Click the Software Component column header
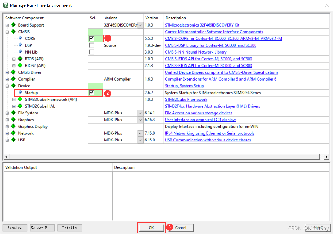Screen dimensions: 333x234 pos(46,18)
